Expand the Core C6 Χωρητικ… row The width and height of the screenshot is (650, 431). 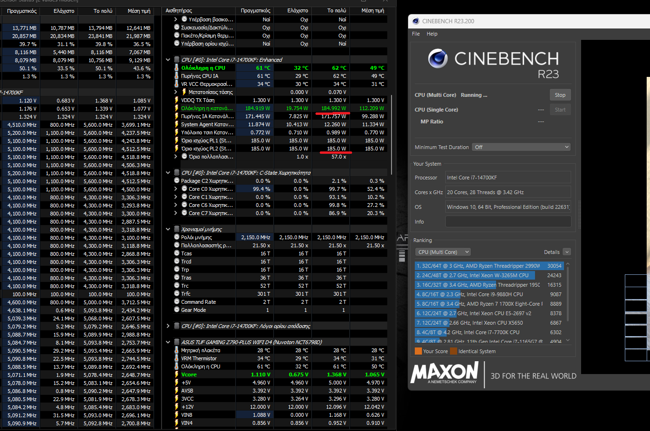176,205
